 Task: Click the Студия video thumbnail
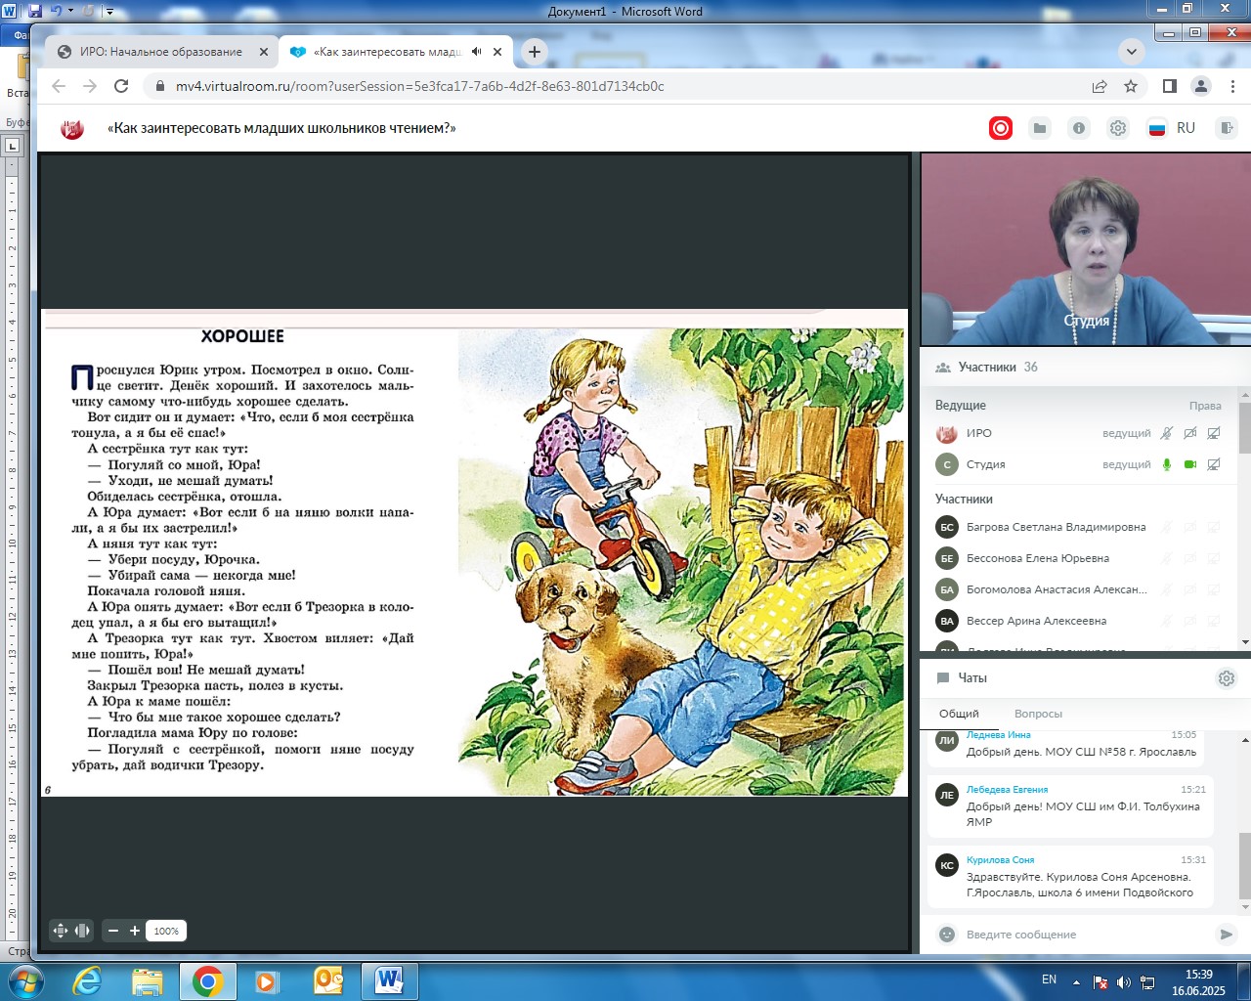coord(1085,249)
